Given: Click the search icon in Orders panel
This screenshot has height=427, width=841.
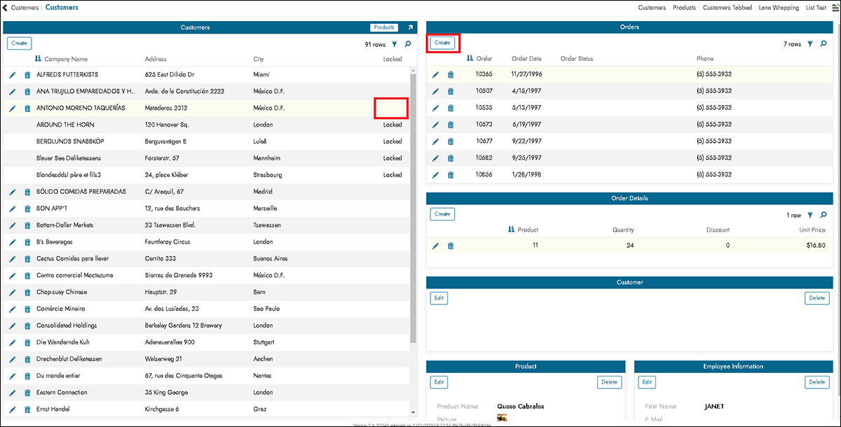Looking at the screenshot, I should click(823, 44).
